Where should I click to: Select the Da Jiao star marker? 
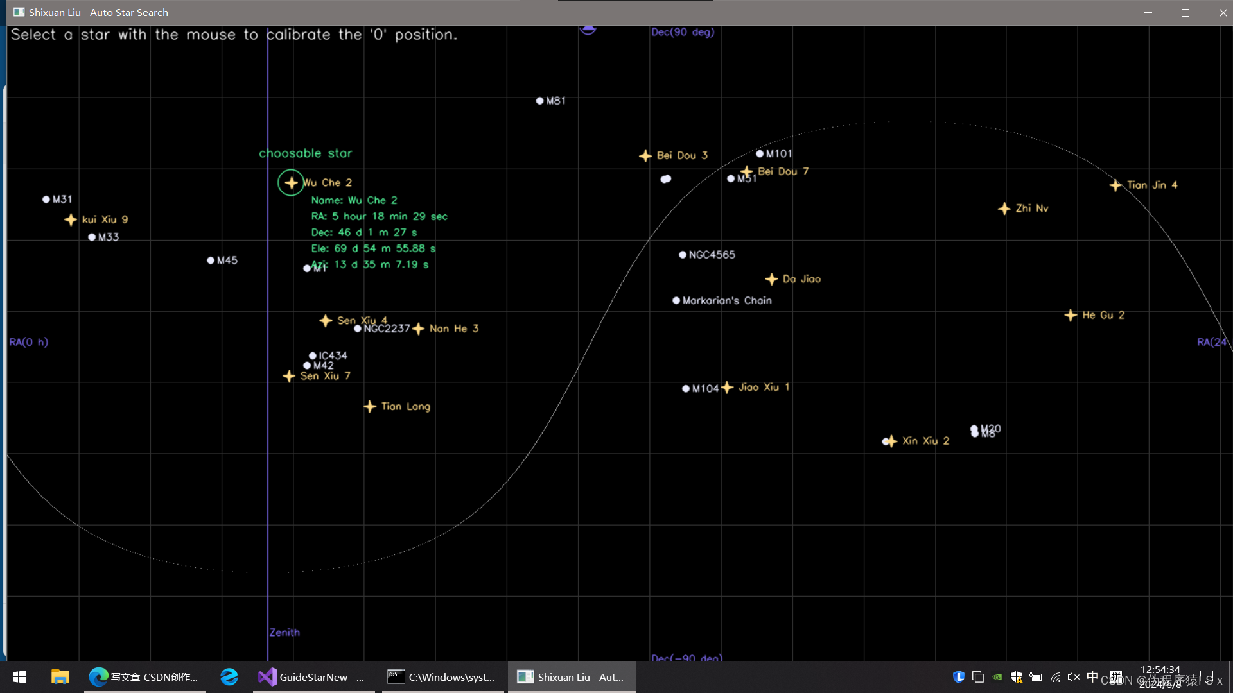coord(771,279)
